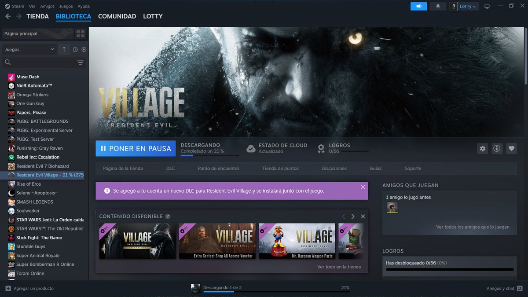
Task: Click Ver todo en la tienda
Action: (x=339, y=267)
